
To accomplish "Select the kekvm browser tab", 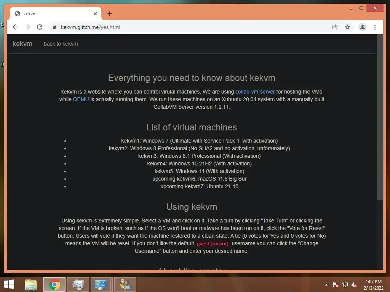I will [x=56, y=14].
